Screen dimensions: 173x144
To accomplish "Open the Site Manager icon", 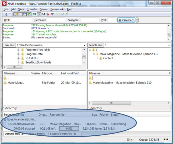I will 5,14.
